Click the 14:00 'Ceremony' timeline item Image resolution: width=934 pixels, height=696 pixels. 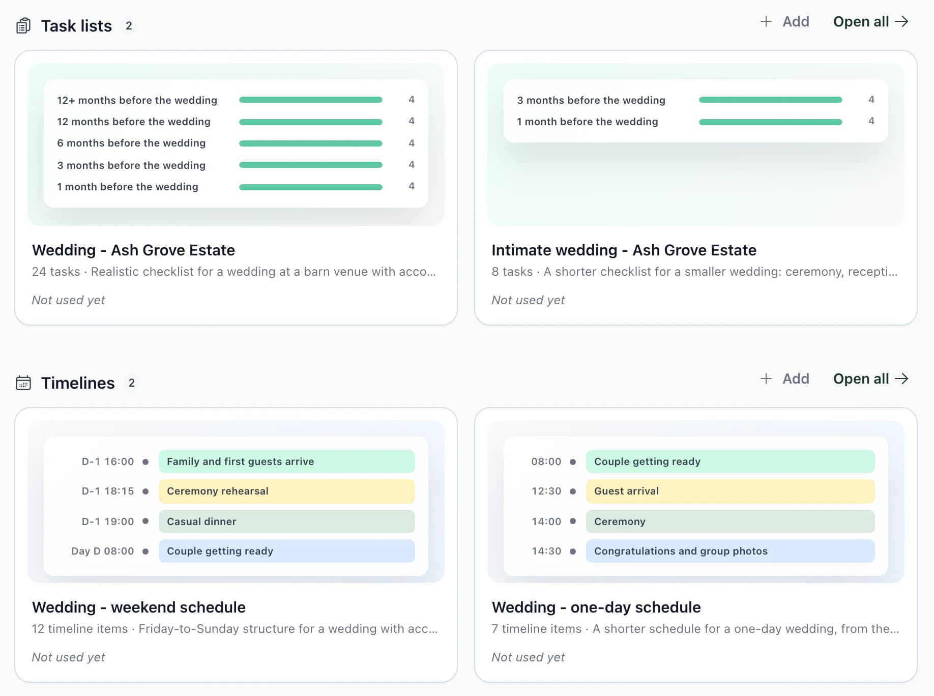click(731, 521)
